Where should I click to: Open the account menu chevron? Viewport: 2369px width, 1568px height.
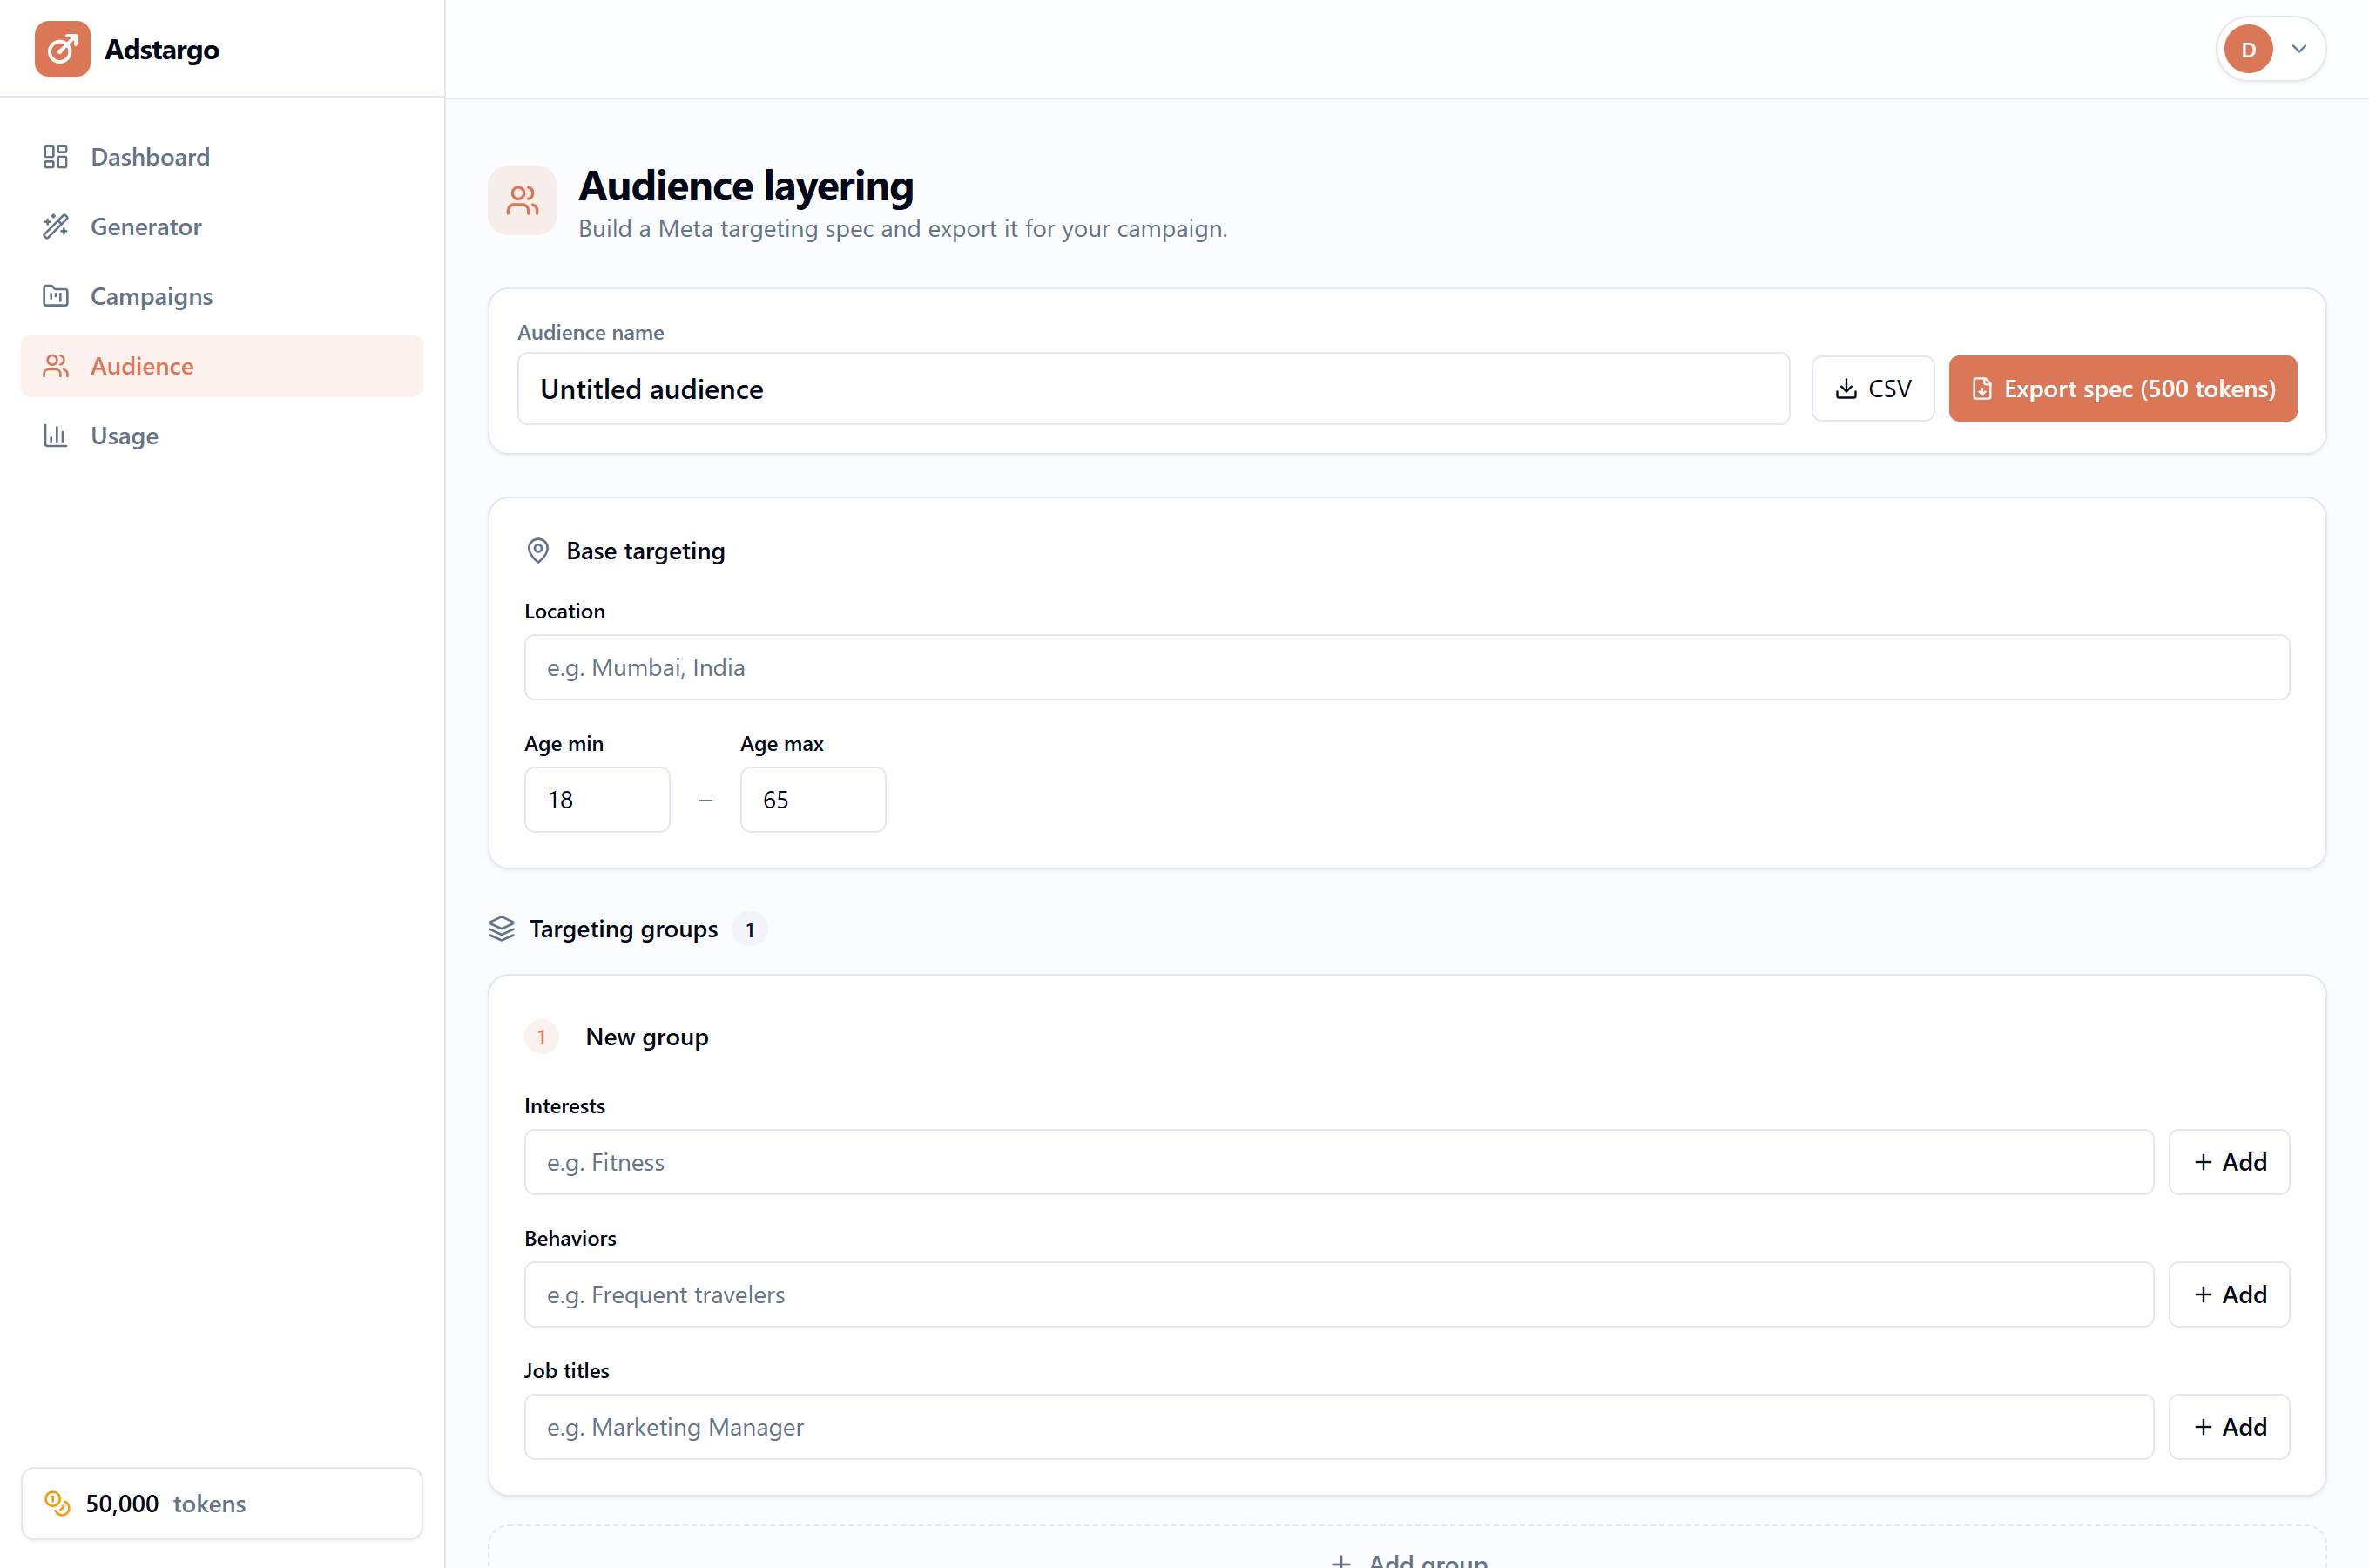(x=2299, y=49)
